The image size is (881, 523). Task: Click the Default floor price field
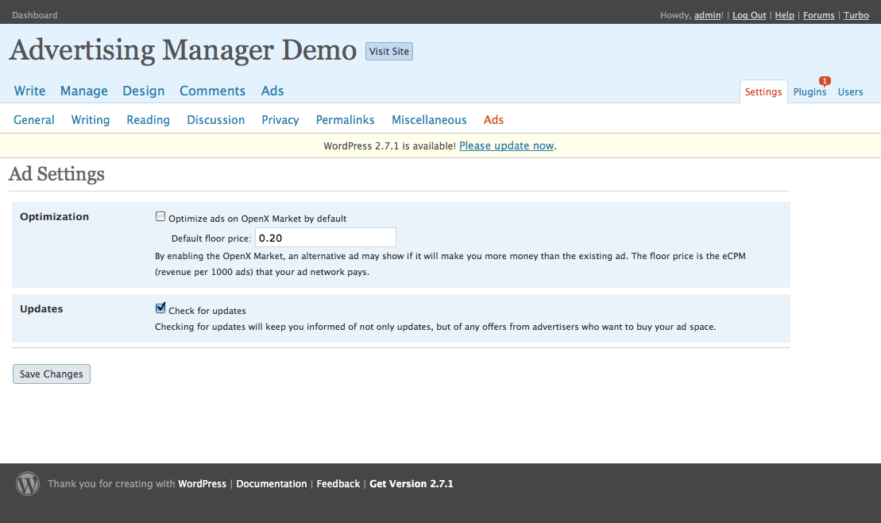click(325, 238)
